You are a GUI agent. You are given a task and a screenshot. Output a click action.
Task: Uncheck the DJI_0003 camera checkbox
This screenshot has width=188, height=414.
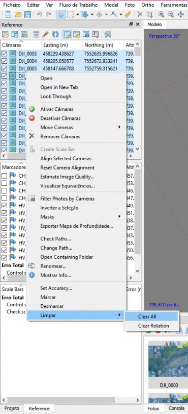[x=4, y=54]
